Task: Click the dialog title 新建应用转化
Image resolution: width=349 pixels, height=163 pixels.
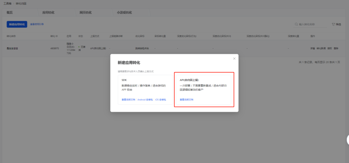Action: pos(129,63)
